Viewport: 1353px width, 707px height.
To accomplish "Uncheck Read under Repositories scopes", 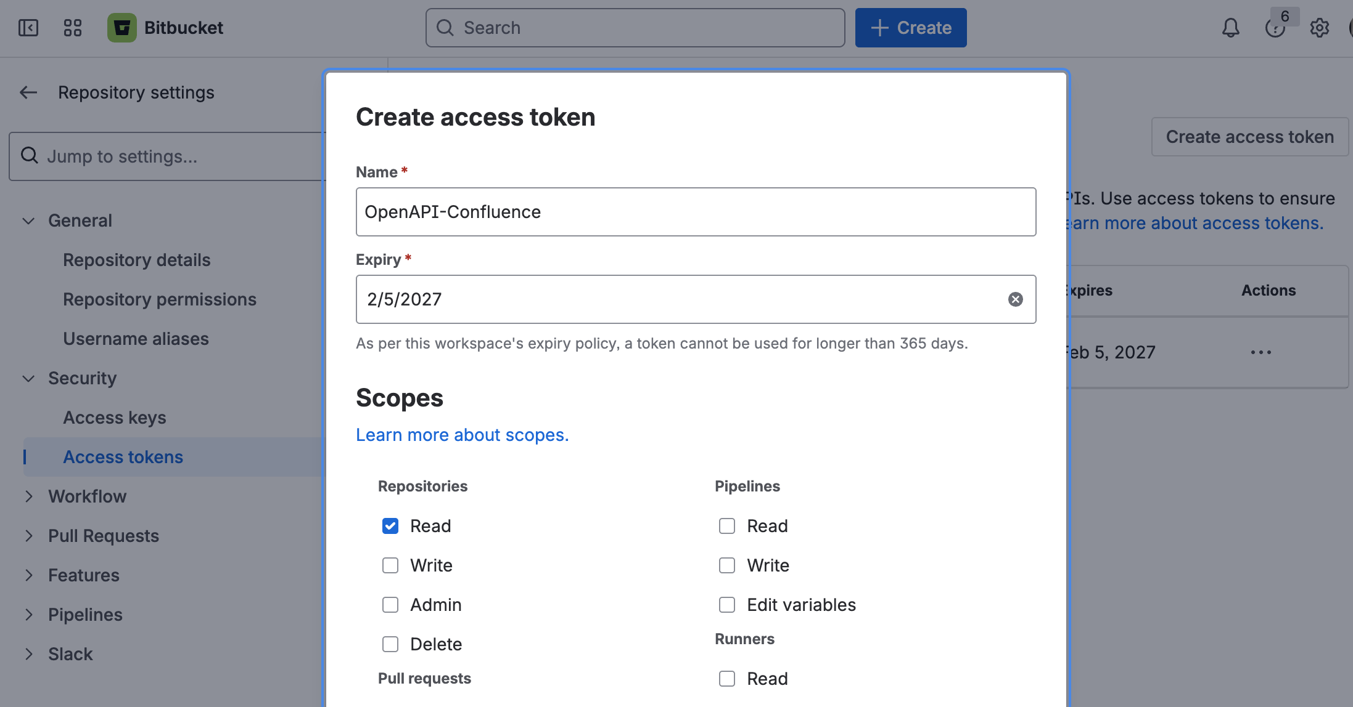I will pyautogui.click(x=390, y=526).
